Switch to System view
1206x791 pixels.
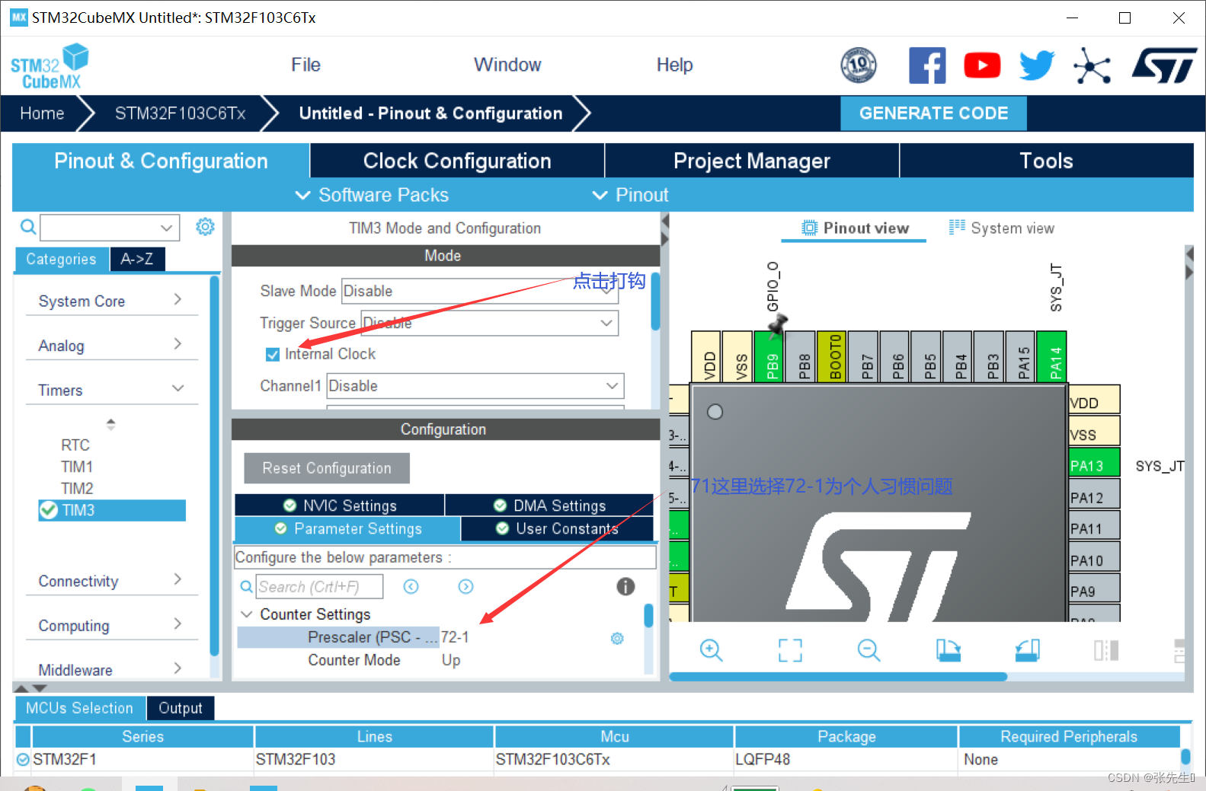(x=1002, y=228)
